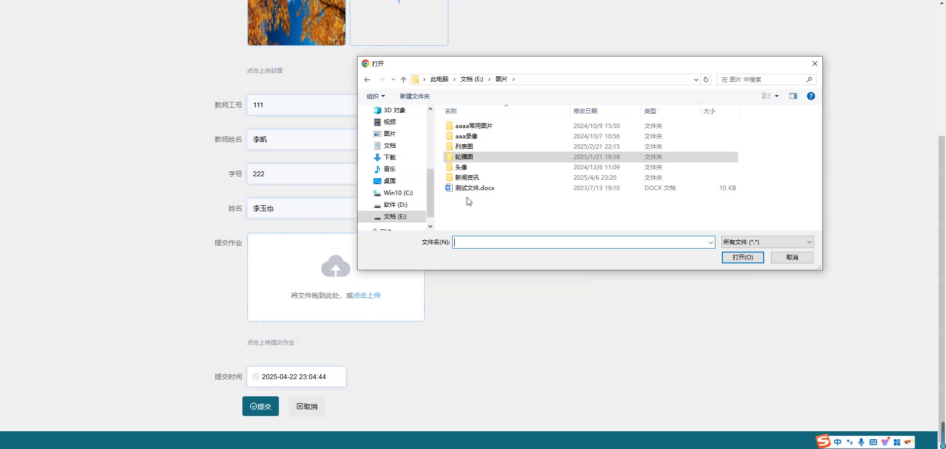
Task: Go up one folder level with the up arrow
Action: [404, 80]
